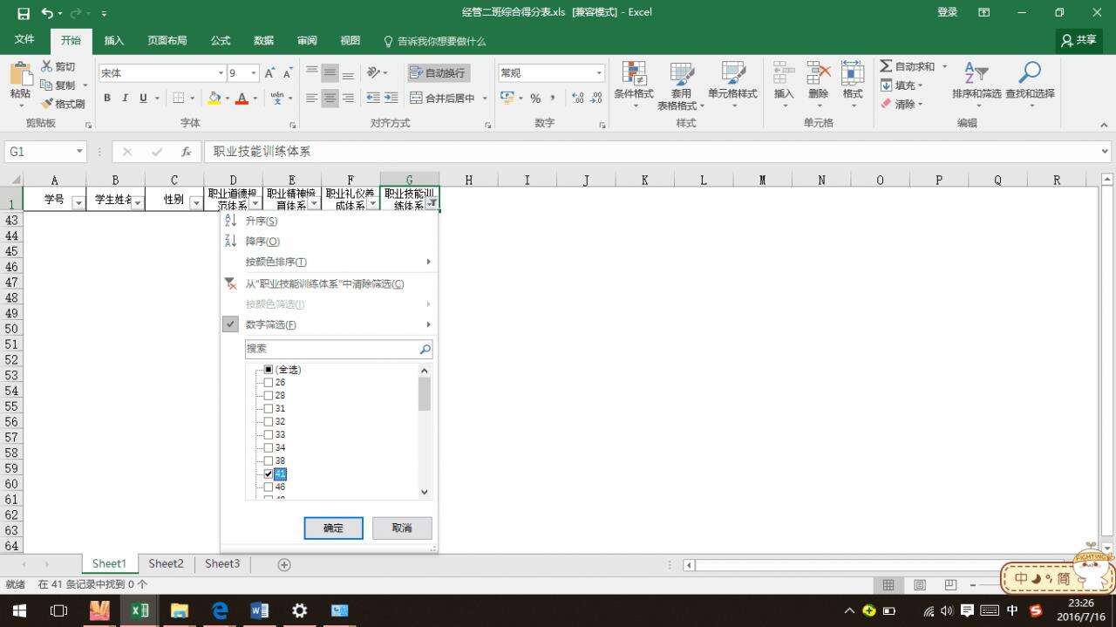Check the 26 filter value checkbox
1116x627 pixels.
269,383
